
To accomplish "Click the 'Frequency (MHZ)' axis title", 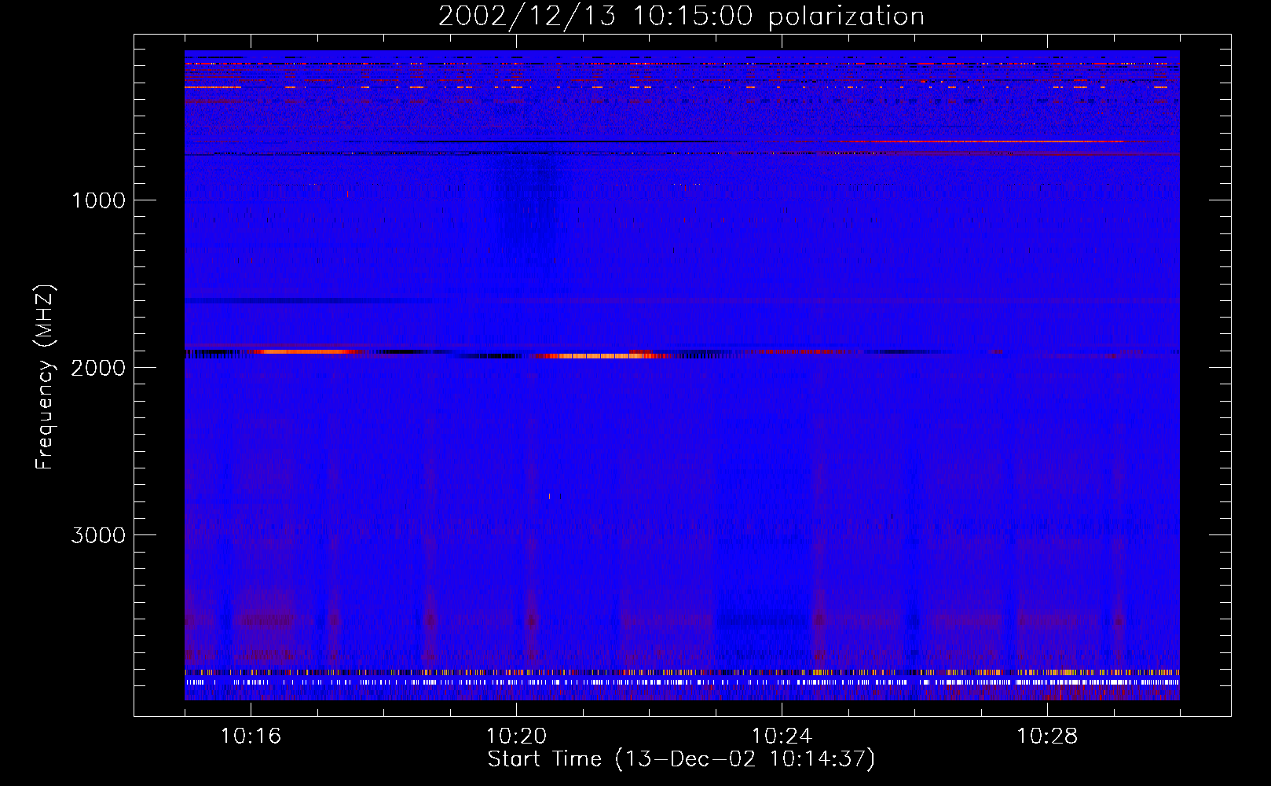I will pos(45,378).
